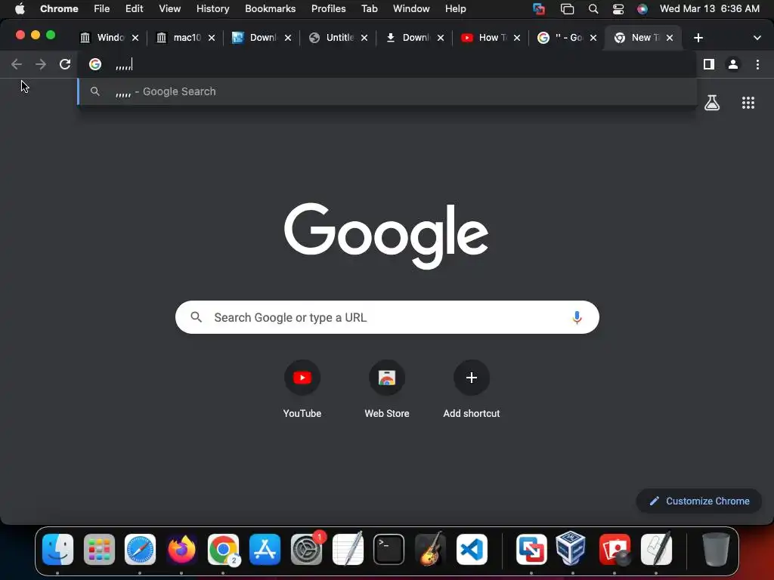Focus the Search Google or type a URL box

point(387,317)
